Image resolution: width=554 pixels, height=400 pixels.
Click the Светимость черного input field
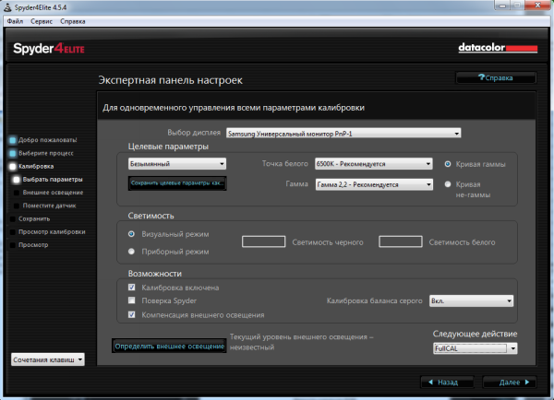click(263, 242)
